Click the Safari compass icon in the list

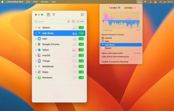39,50
